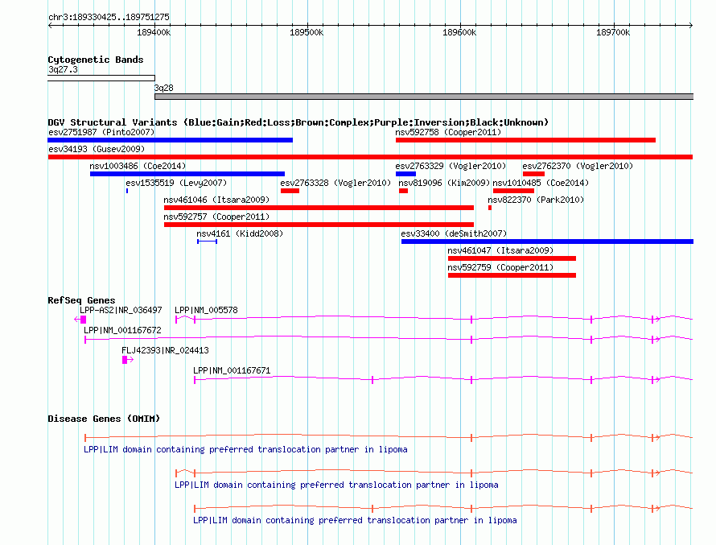
Task: Select the esv33400 (deSmith2007) blue gain bar
Action: coord(548,242)
